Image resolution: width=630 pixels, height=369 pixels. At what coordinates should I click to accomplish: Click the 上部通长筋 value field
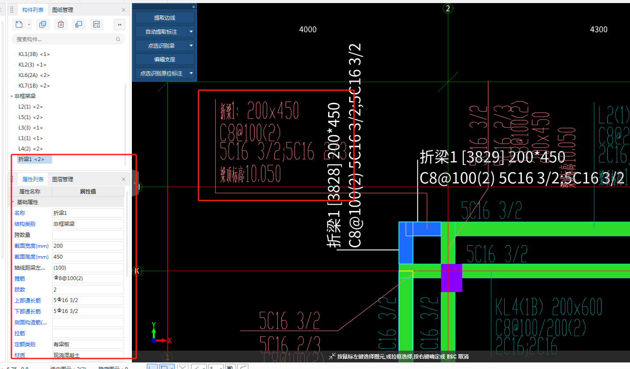(88, 300)
